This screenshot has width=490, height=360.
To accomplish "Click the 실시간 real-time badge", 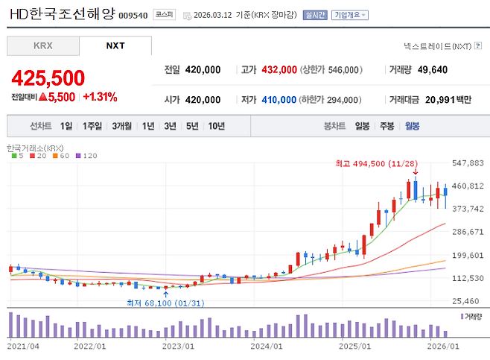I will pyautogui.click(x=314, y=14).
